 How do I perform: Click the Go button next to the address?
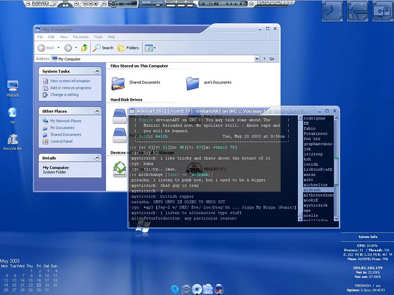tap(270, 59)
